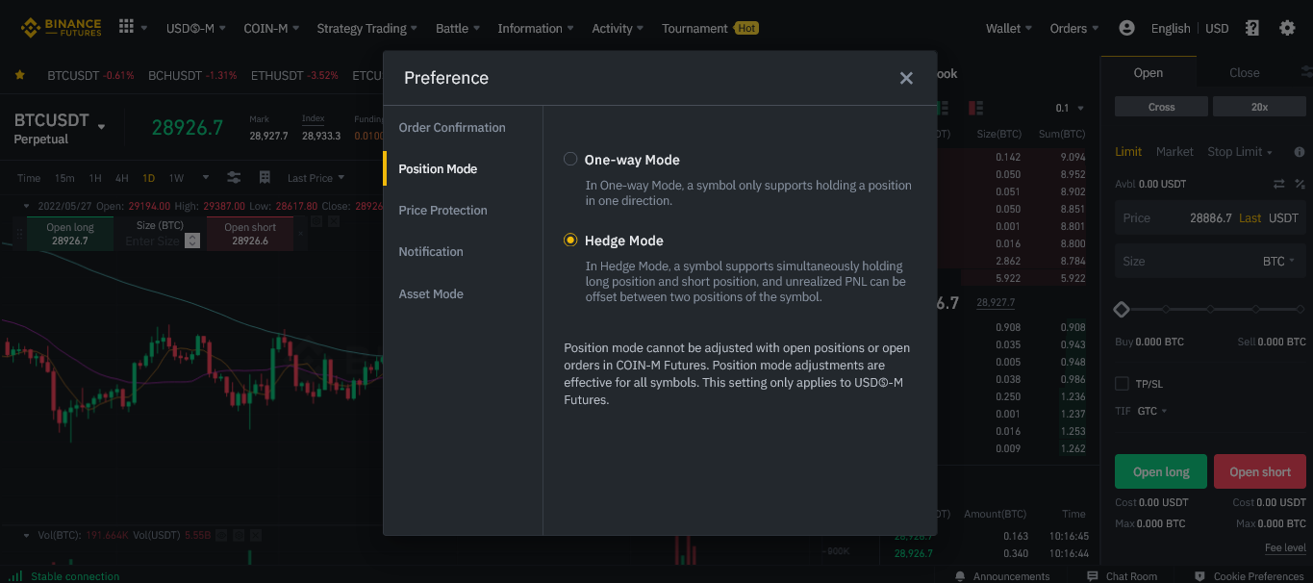Screen dimensions: 1313x583
Task: Open Price Protection preferences
Action: tap(442, 210)
